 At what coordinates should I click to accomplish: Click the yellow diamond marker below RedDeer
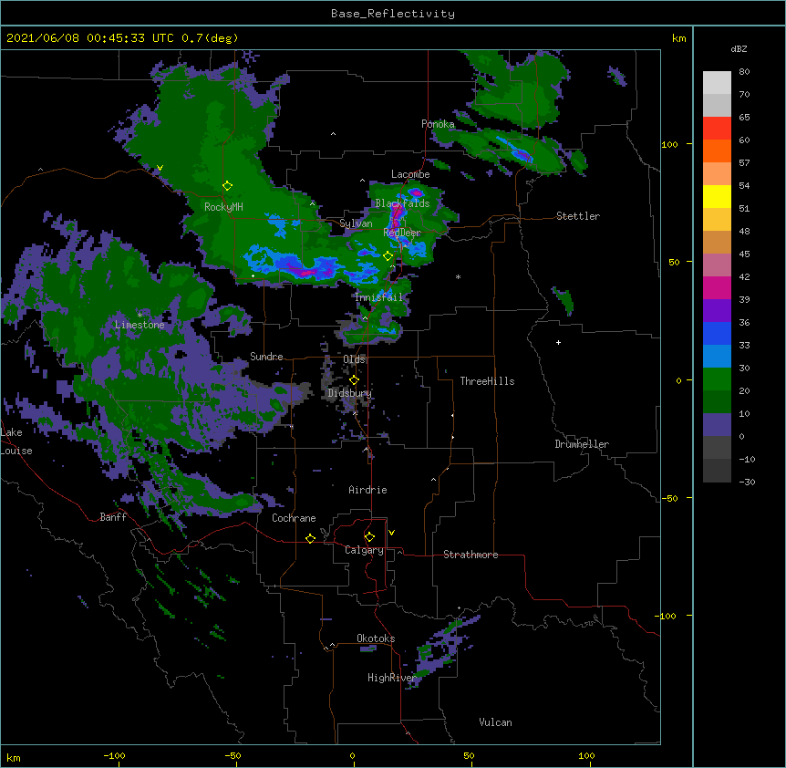pos(388,256)
